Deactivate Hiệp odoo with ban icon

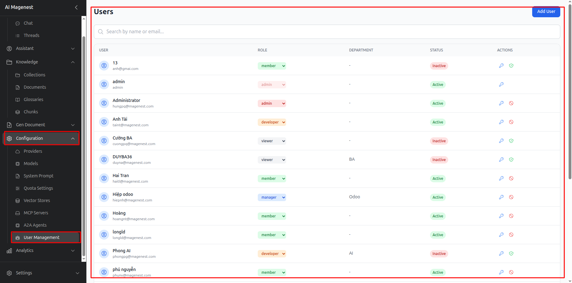pyautogui.click(x=511, y=197)
